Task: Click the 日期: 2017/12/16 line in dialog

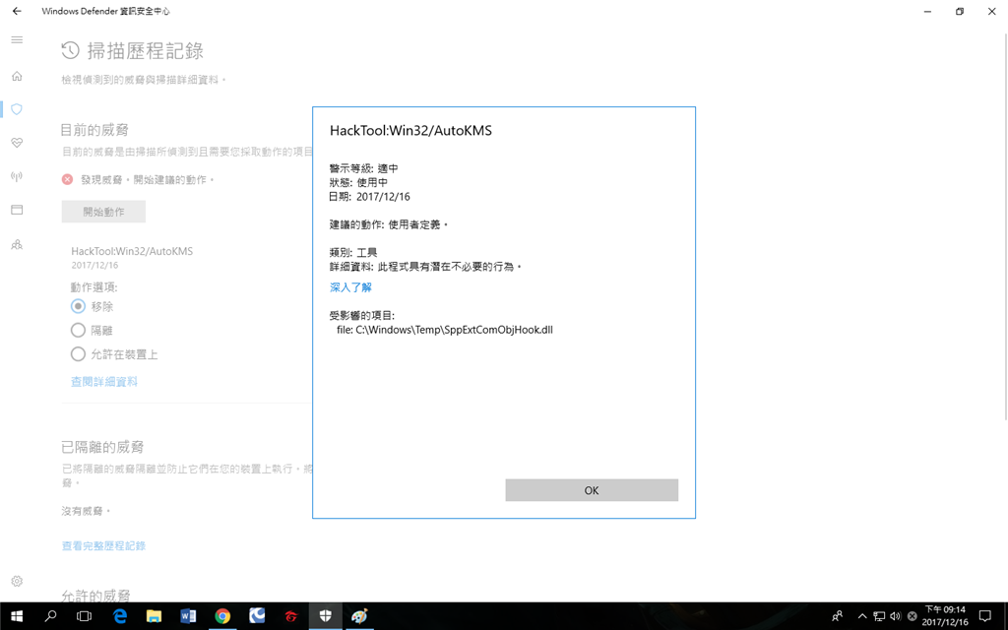Action: point(370,197)
